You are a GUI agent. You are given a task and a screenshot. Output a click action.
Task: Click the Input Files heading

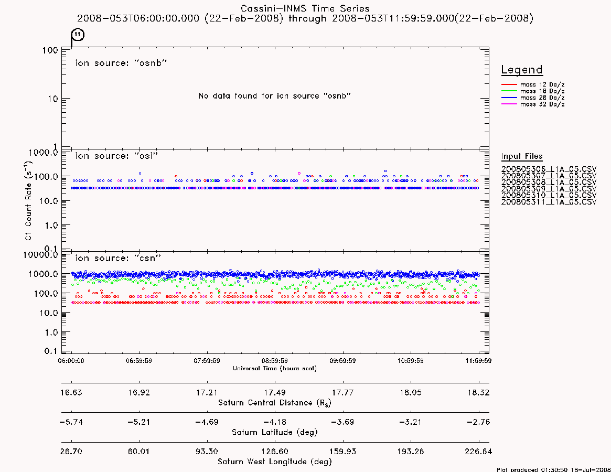(522, 156)
